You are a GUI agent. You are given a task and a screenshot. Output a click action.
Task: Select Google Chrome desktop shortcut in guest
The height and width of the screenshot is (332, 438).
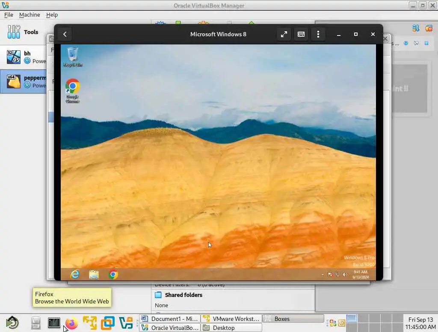[x=72, y=91]
